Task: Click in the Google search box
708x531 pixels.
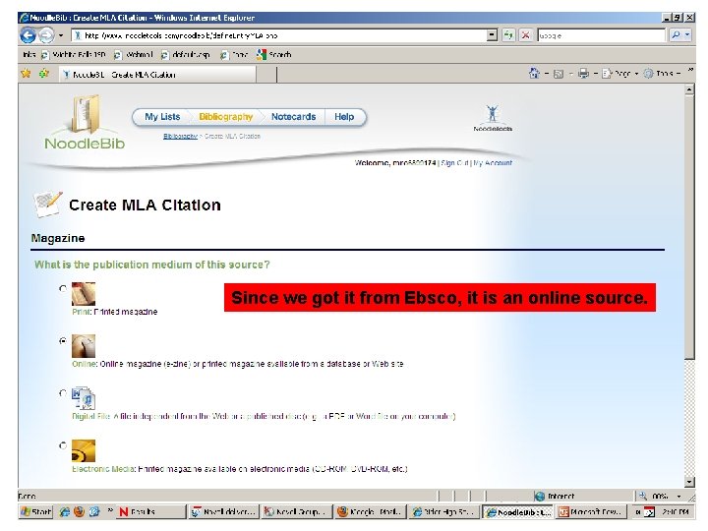Action: 601,35
